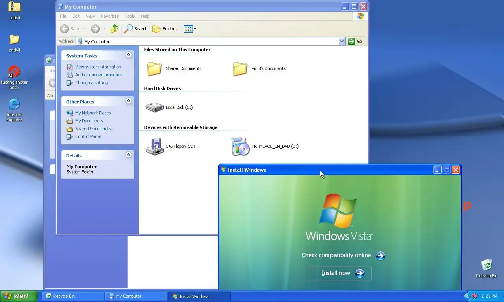
Task: Click the Back arrow in My Computer
Action: [x=70, y=29]
